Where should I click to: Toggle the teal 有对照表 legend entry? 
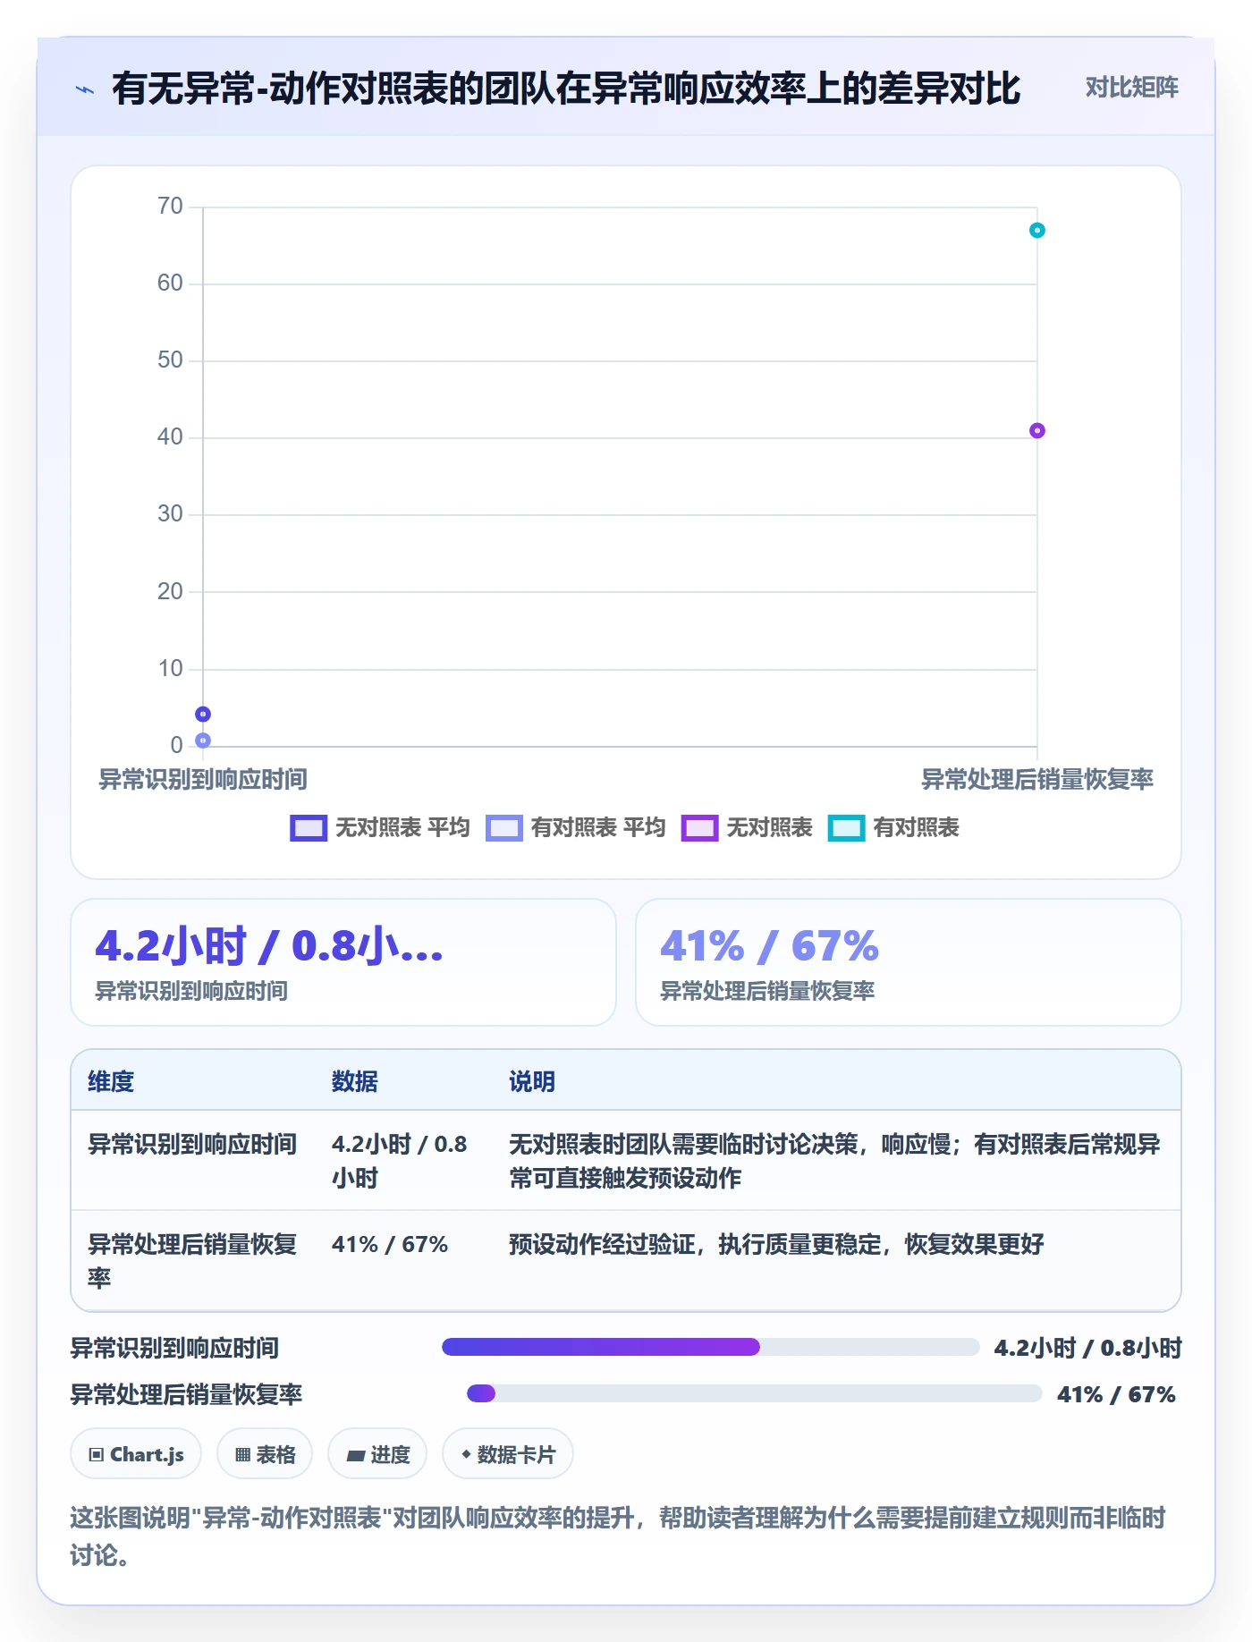click(893, 828)
